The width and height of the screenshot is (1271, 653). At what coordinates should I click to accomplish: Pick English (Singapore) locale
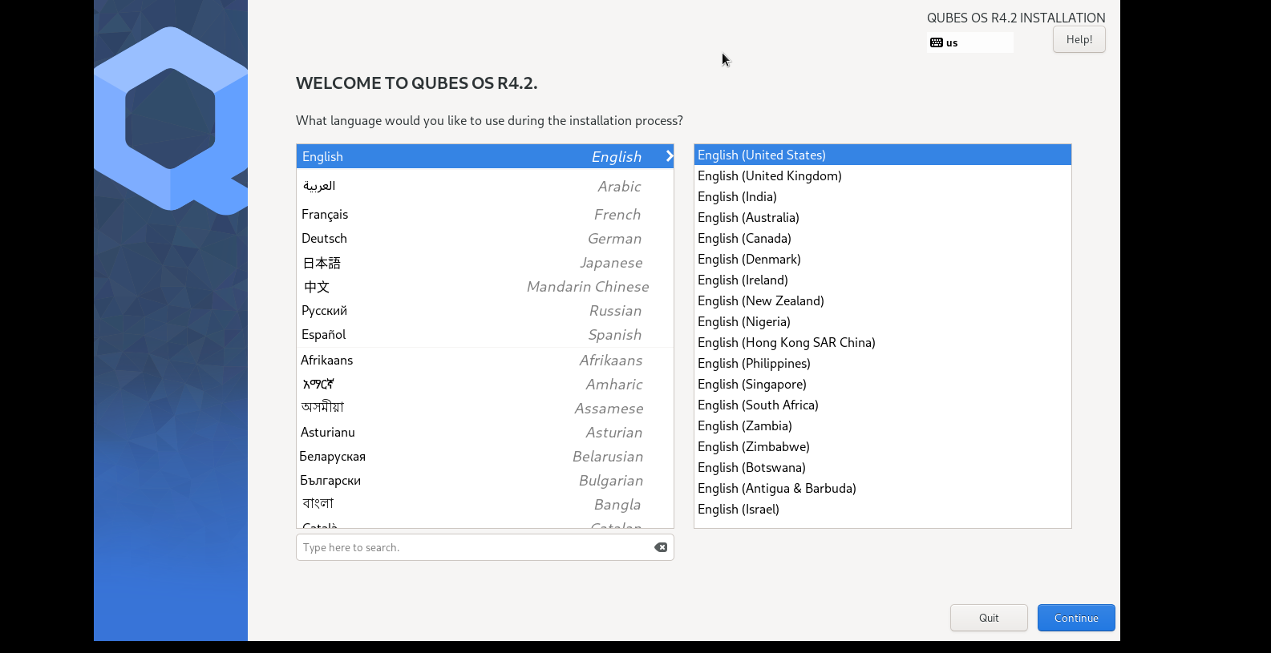tap(883, 384)
